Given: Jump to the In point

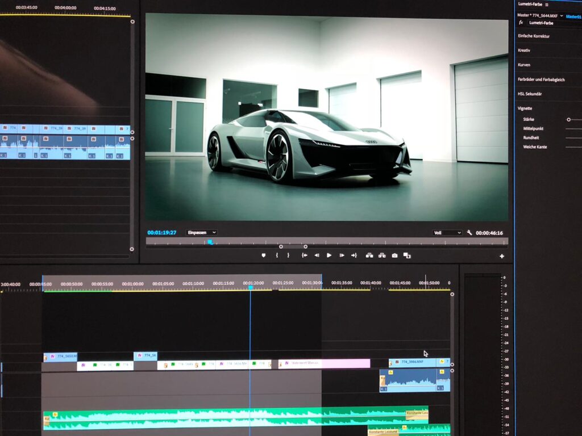Looking at the screenshot, I should pyautogui.click(x=305, y=255).
